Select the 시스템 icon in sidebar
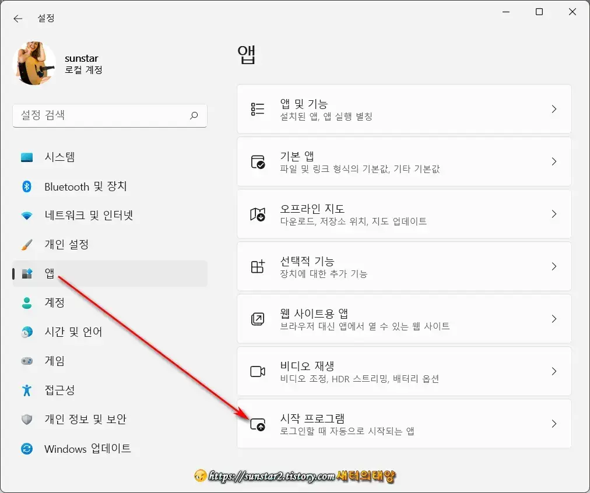 pyautogui.click(x=27, y=157)
